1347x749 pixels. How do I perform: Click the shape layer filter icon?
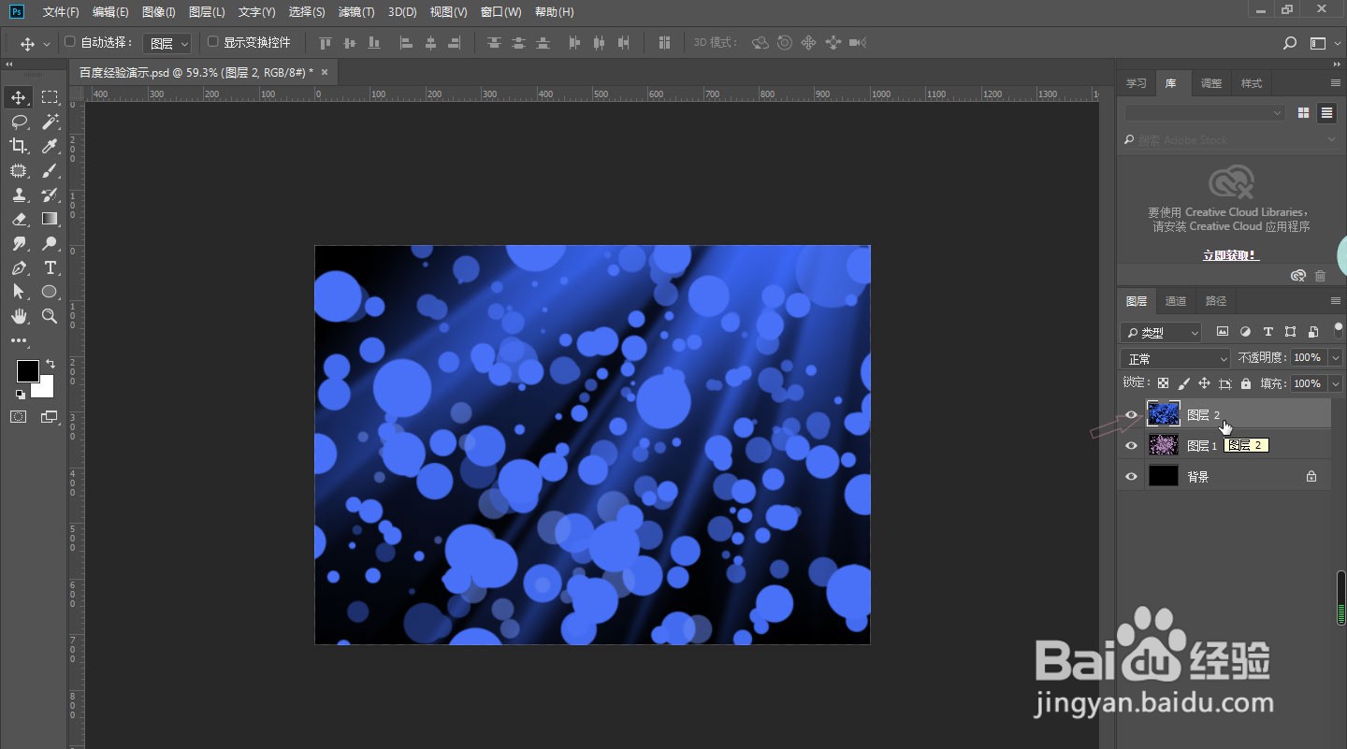point(1290,332)
